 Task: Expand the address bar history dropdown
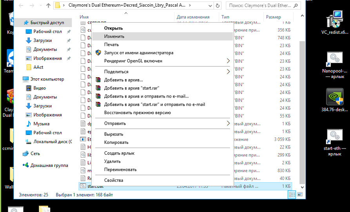coord(210,6)
